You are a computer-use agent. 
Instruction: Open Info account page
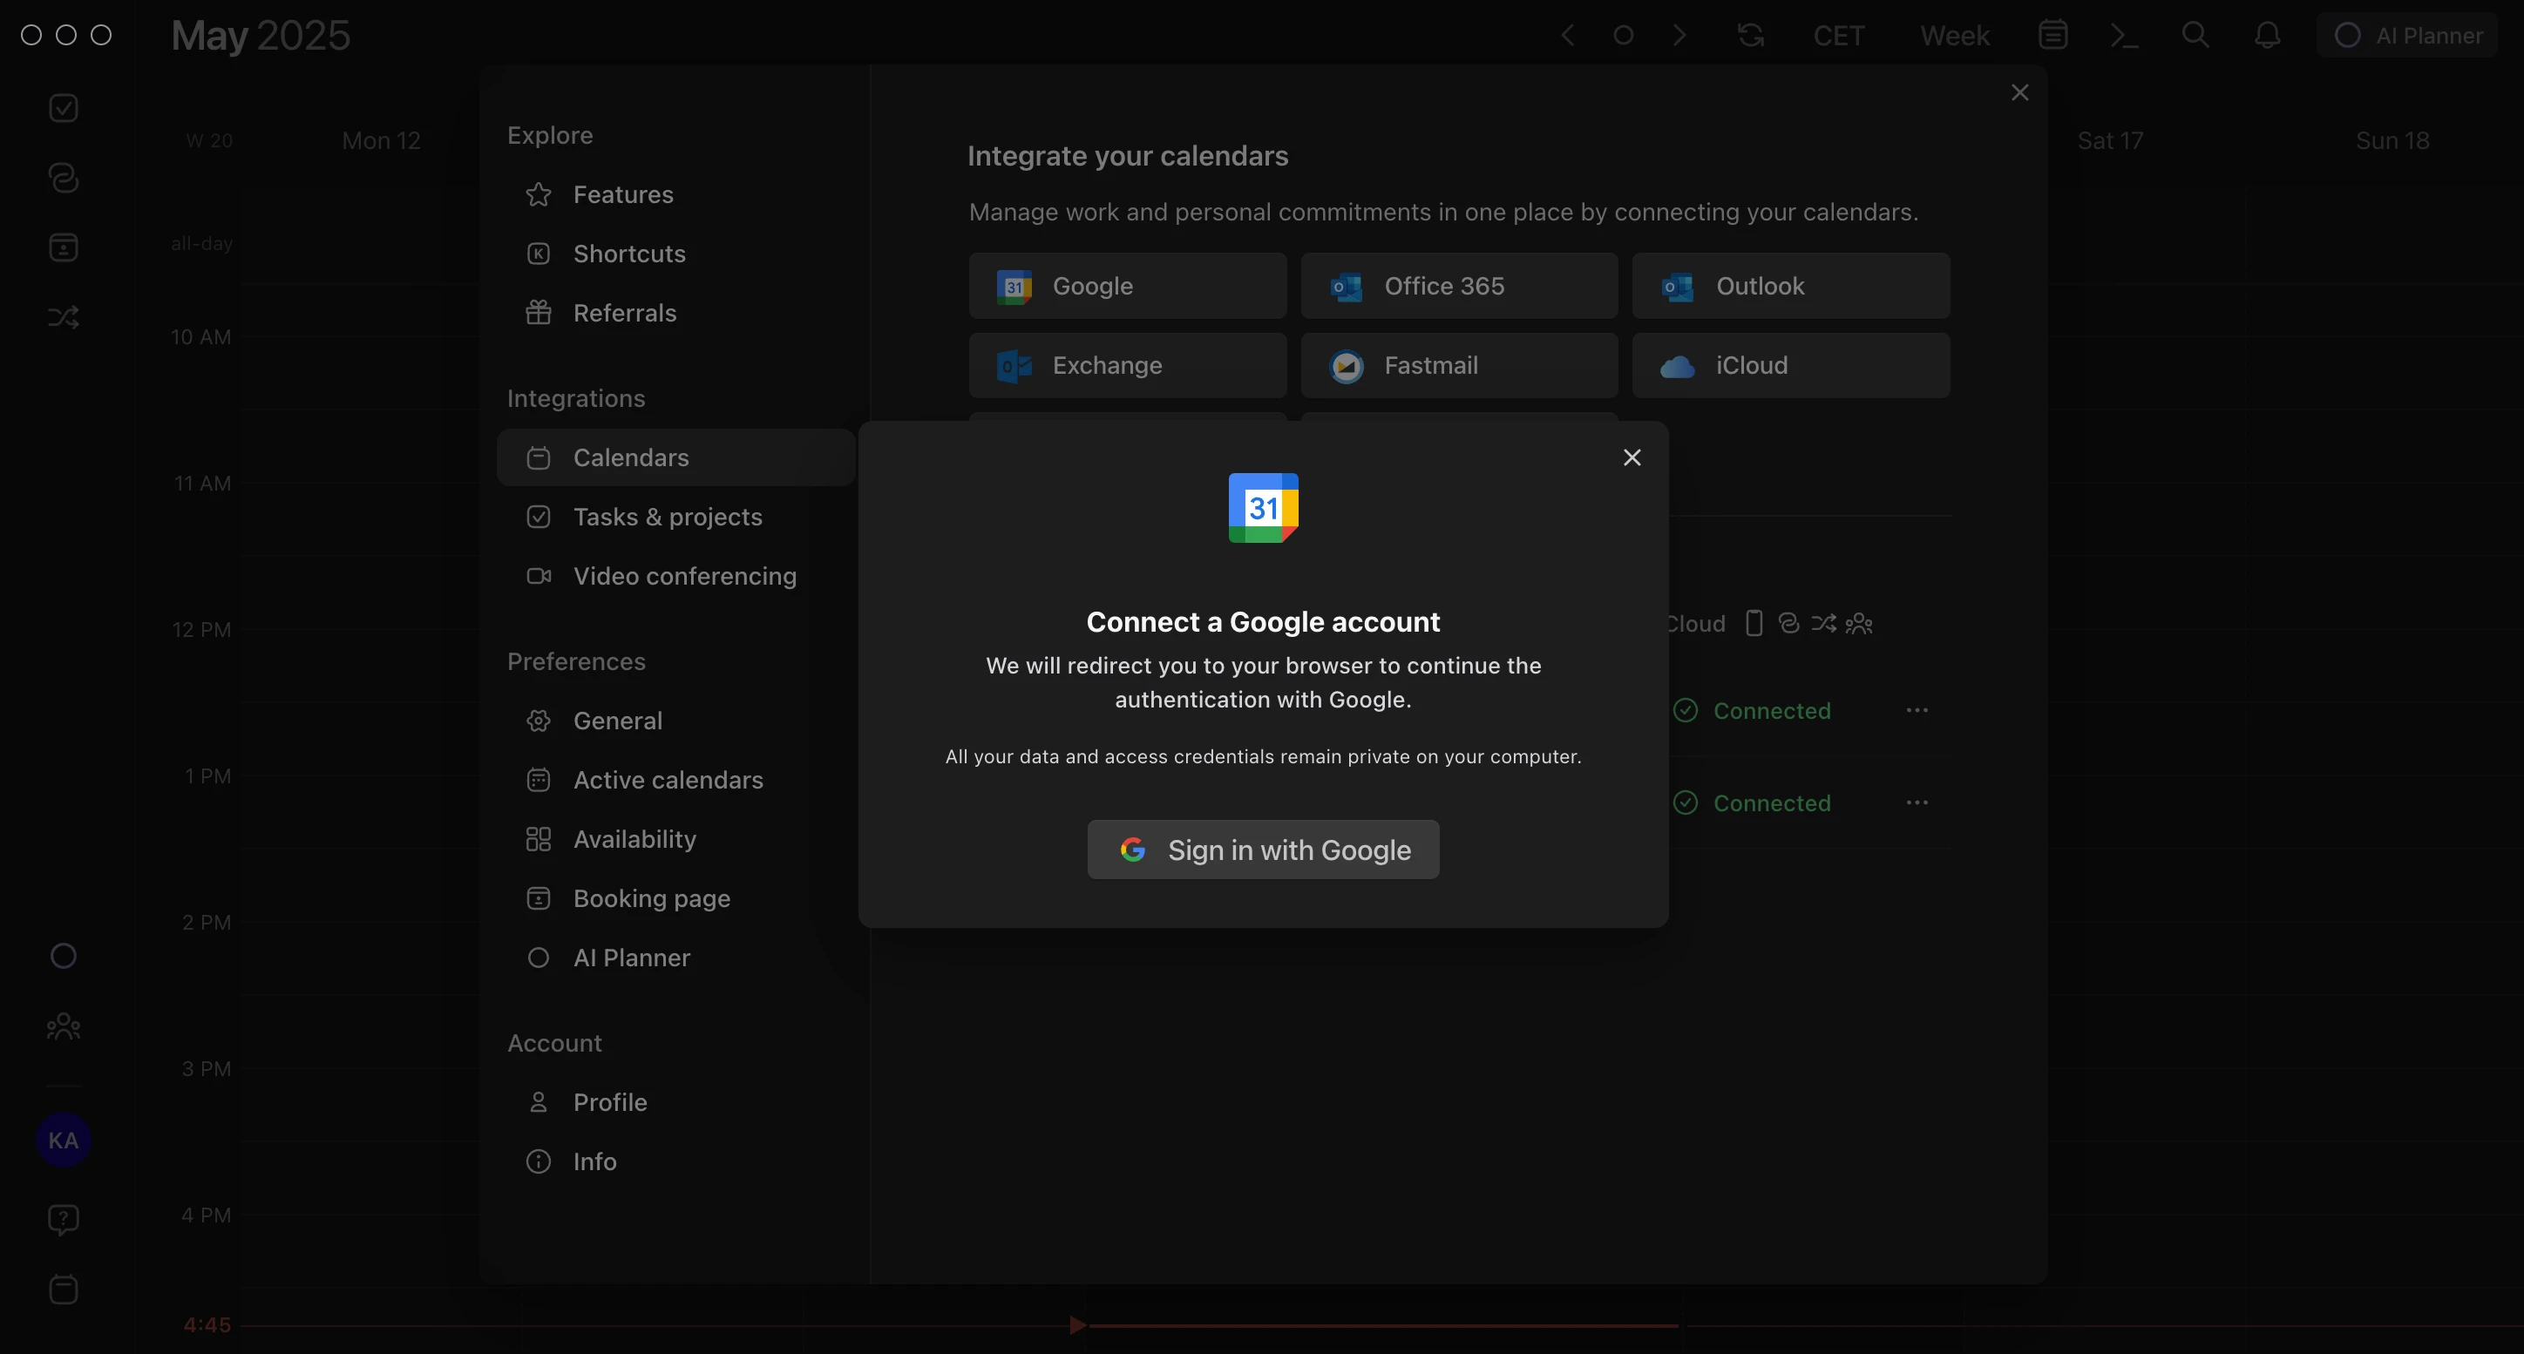(x=676, y=1162)
